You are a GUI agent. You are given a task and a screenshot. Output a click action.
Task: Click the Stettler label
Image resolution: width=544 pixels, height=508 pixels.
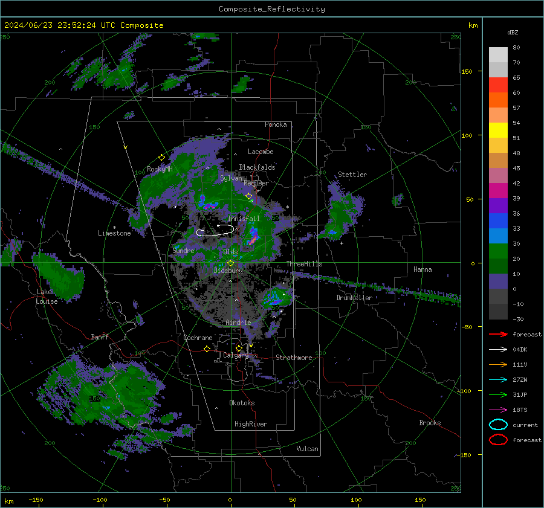coord(352,175)
